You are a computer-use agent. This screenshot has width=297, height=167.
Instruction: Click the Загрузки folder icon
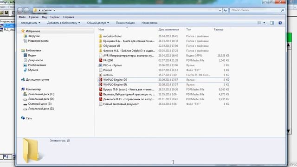(x=25, y=36)
